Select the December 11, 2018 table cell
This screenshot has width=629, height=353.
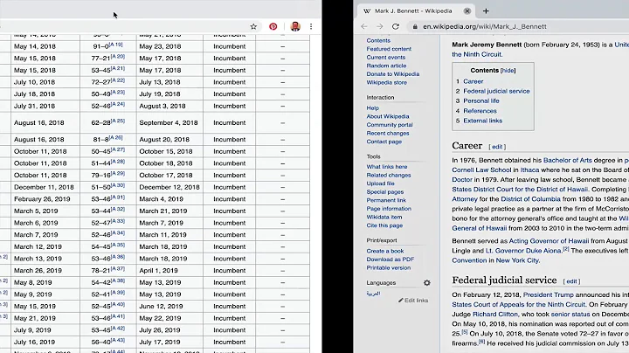[x=44, y=187]
